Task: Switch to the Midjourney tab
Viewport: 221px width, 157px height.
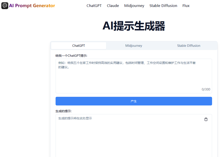Action: pos(134,46)
